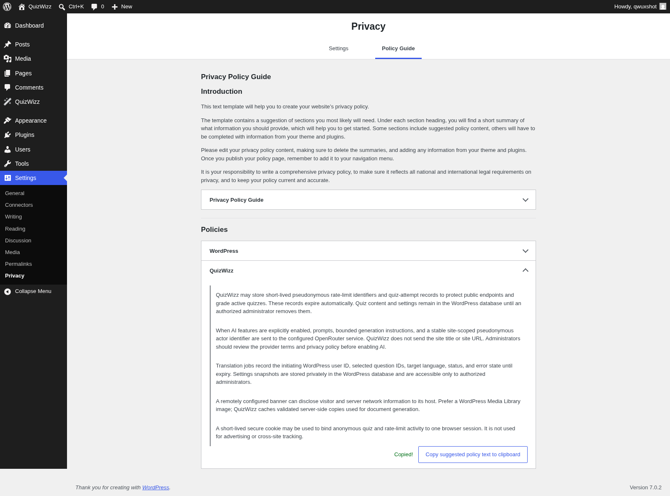The height and width of the screenshot is (496, 670).
Task: Click the user avatar next to Howdy
Action: point(663,7)
